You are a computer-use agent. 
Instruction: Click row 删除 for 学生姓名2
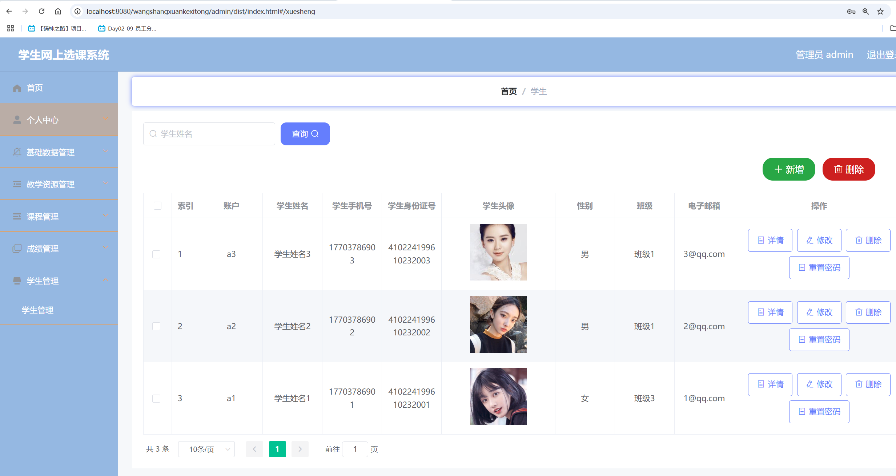[x=868, y=312]
